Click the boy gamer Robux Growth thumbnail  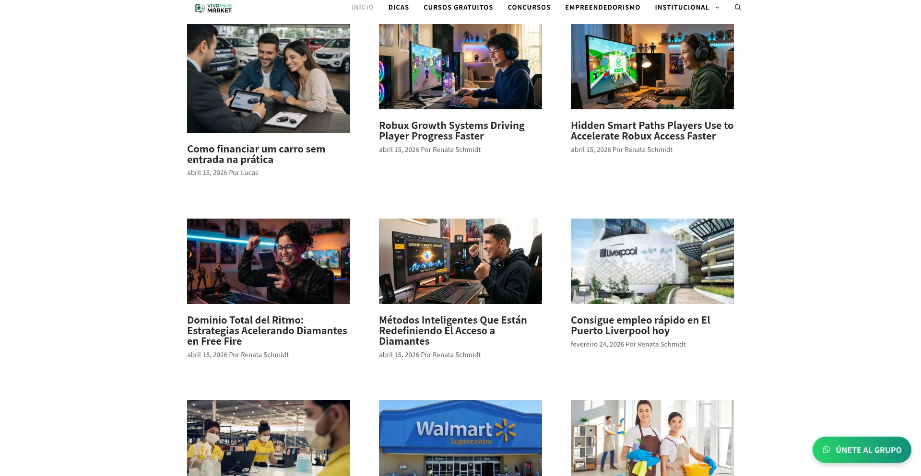pyautogui.click(x=460, y=67)
